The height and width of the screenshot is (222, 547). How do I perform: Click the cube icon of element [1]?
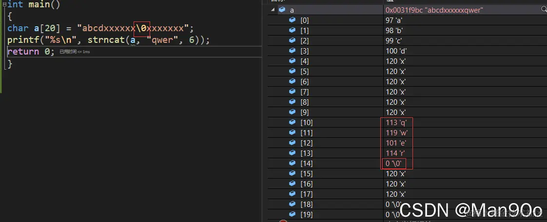[293, 31]
